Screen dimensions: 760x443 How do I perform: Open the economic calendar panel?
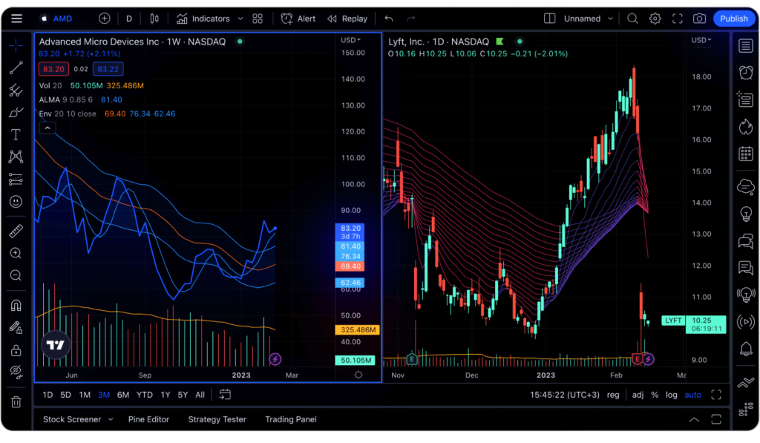(x=746, y=154)
